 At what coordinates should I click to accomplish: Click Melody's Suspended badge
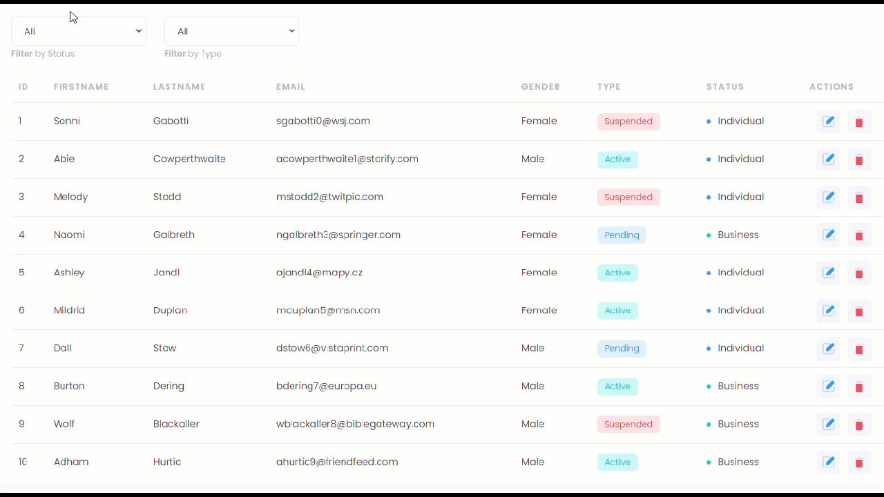click(628, 197)
